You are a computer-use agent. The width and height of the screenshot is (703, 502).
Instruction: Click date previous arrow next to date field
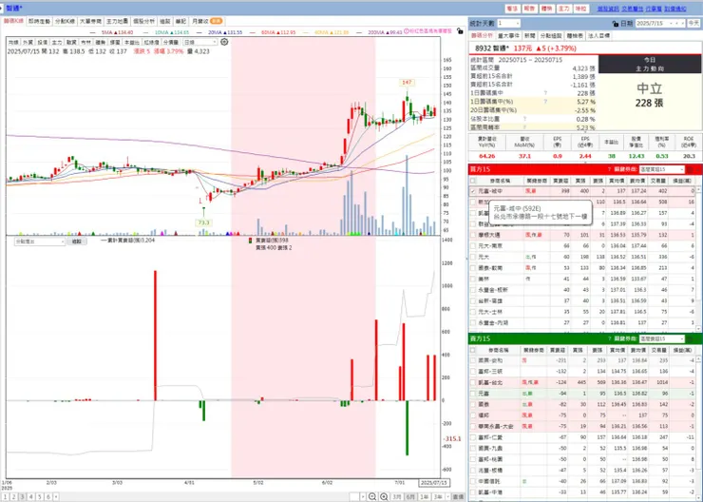(677, 24)
